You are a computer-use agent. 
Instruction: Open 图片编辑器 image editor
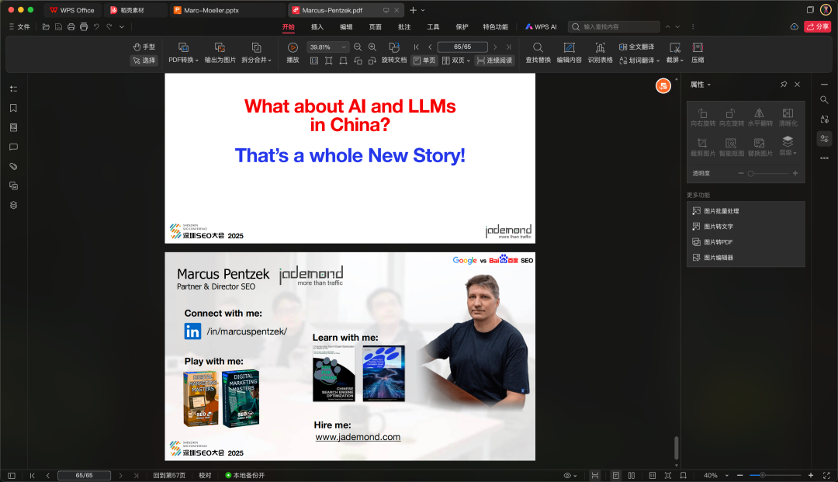746,258
